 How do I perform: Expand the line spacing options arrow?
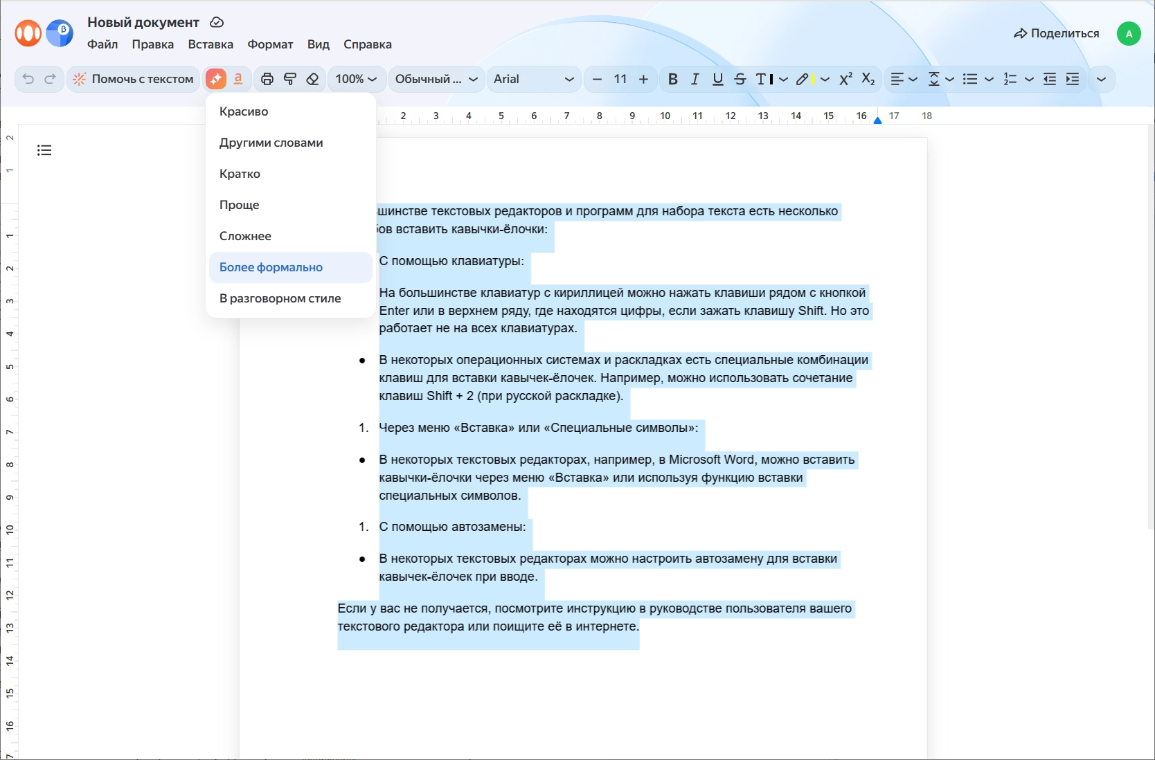point(950,79)
